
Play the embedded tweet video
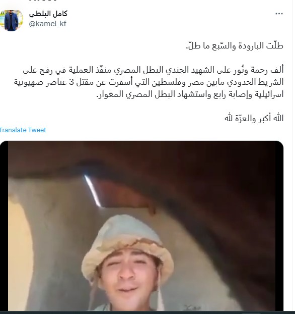tap(141, 226)
